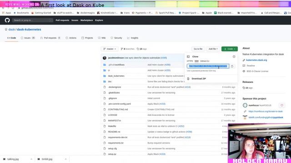This screenshot has width=291, height=163.
Task: Select HTTPS clone option
Action: pos(190,61)
